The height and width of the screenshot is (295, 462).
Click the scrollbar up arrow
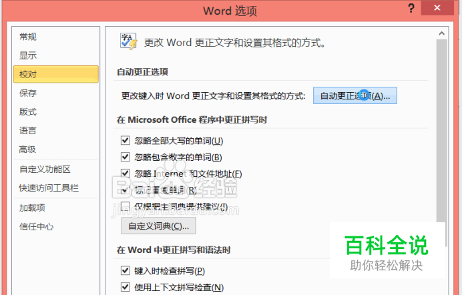point(442,33)
